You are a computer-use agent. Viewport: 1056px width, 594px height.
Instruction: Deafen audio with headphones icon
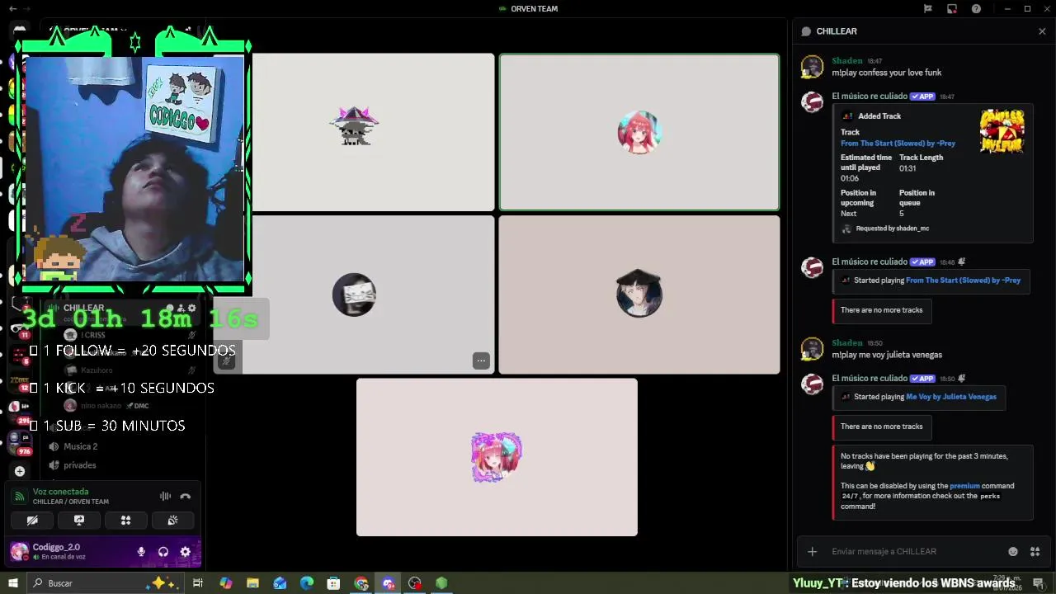[163, 552]
